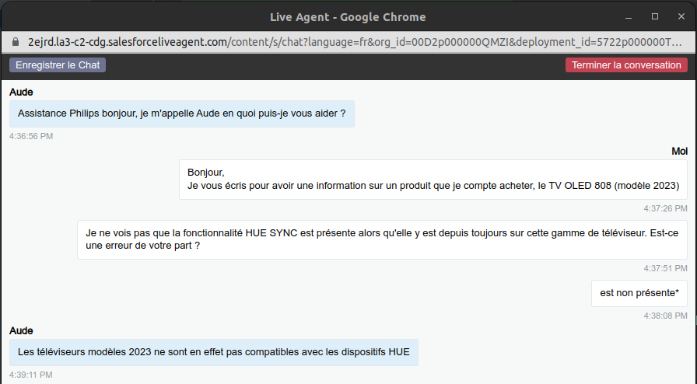
Task: Click the Enregistrer le Chat button
Action: click(x=58, y=65)
